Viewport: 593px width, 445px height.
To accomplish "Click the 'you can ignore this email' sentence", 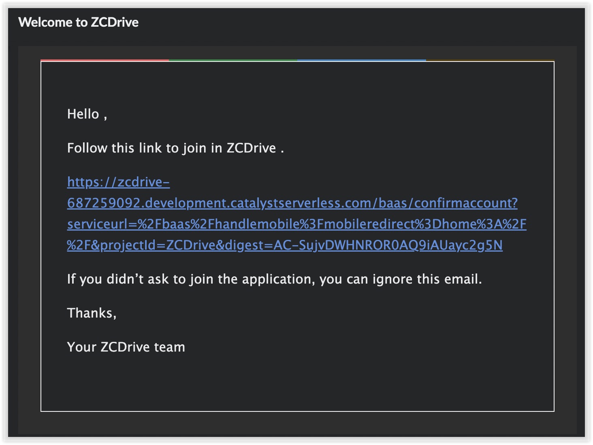I will (x=400, y=279).
